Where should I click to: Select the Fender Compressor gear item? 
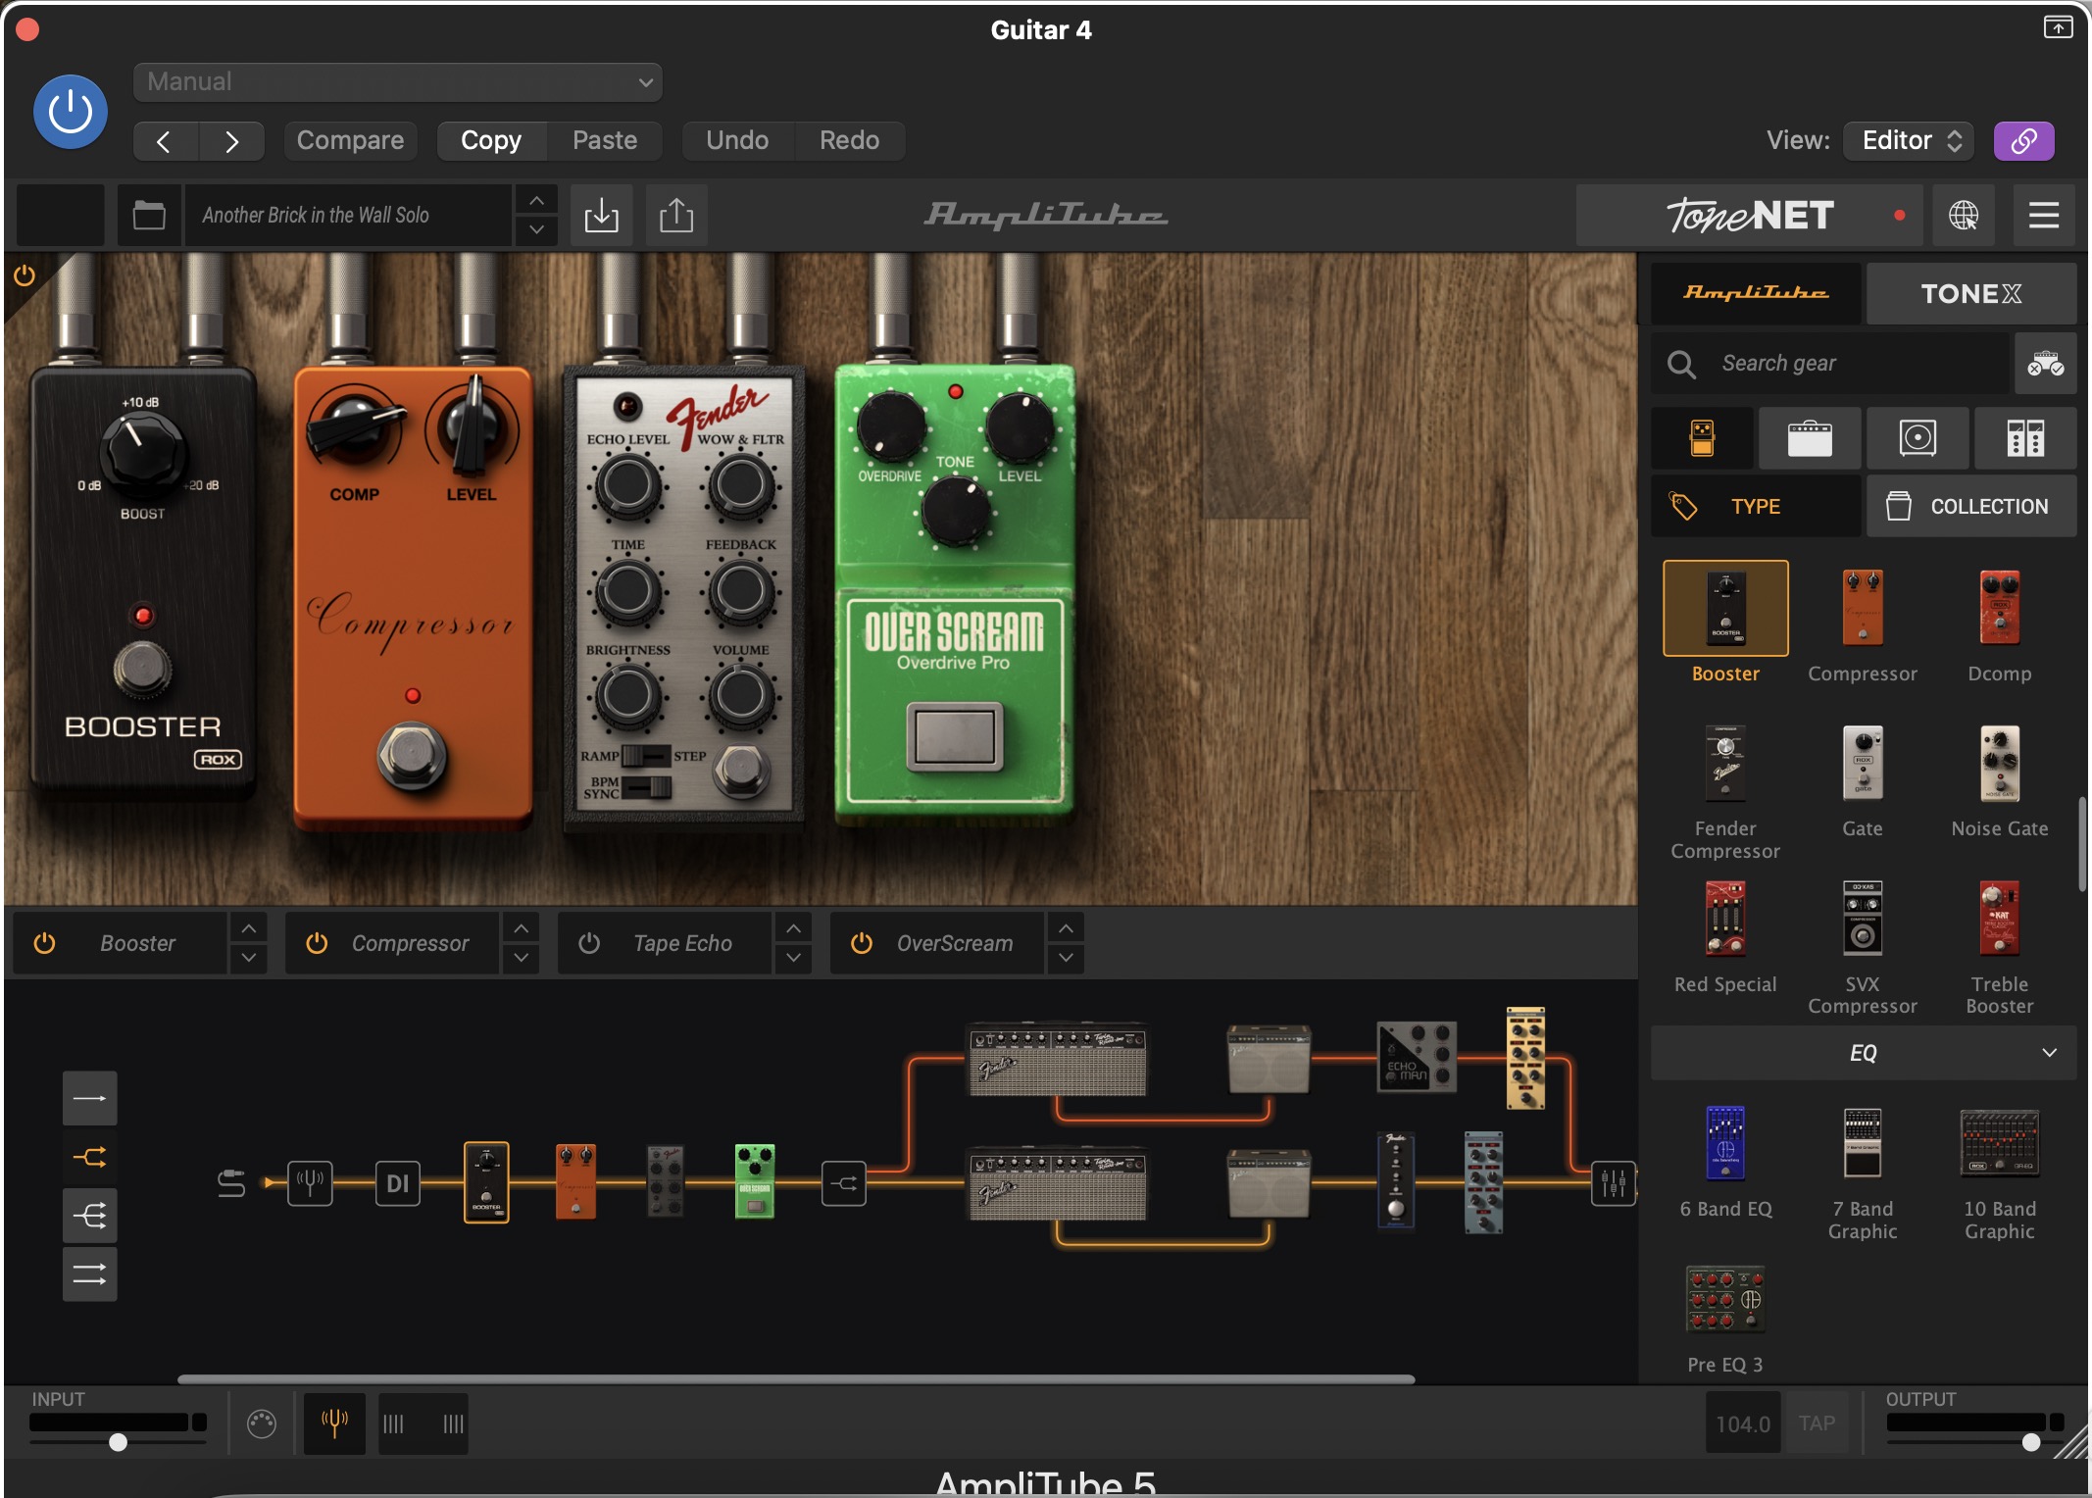[1725, 763]
